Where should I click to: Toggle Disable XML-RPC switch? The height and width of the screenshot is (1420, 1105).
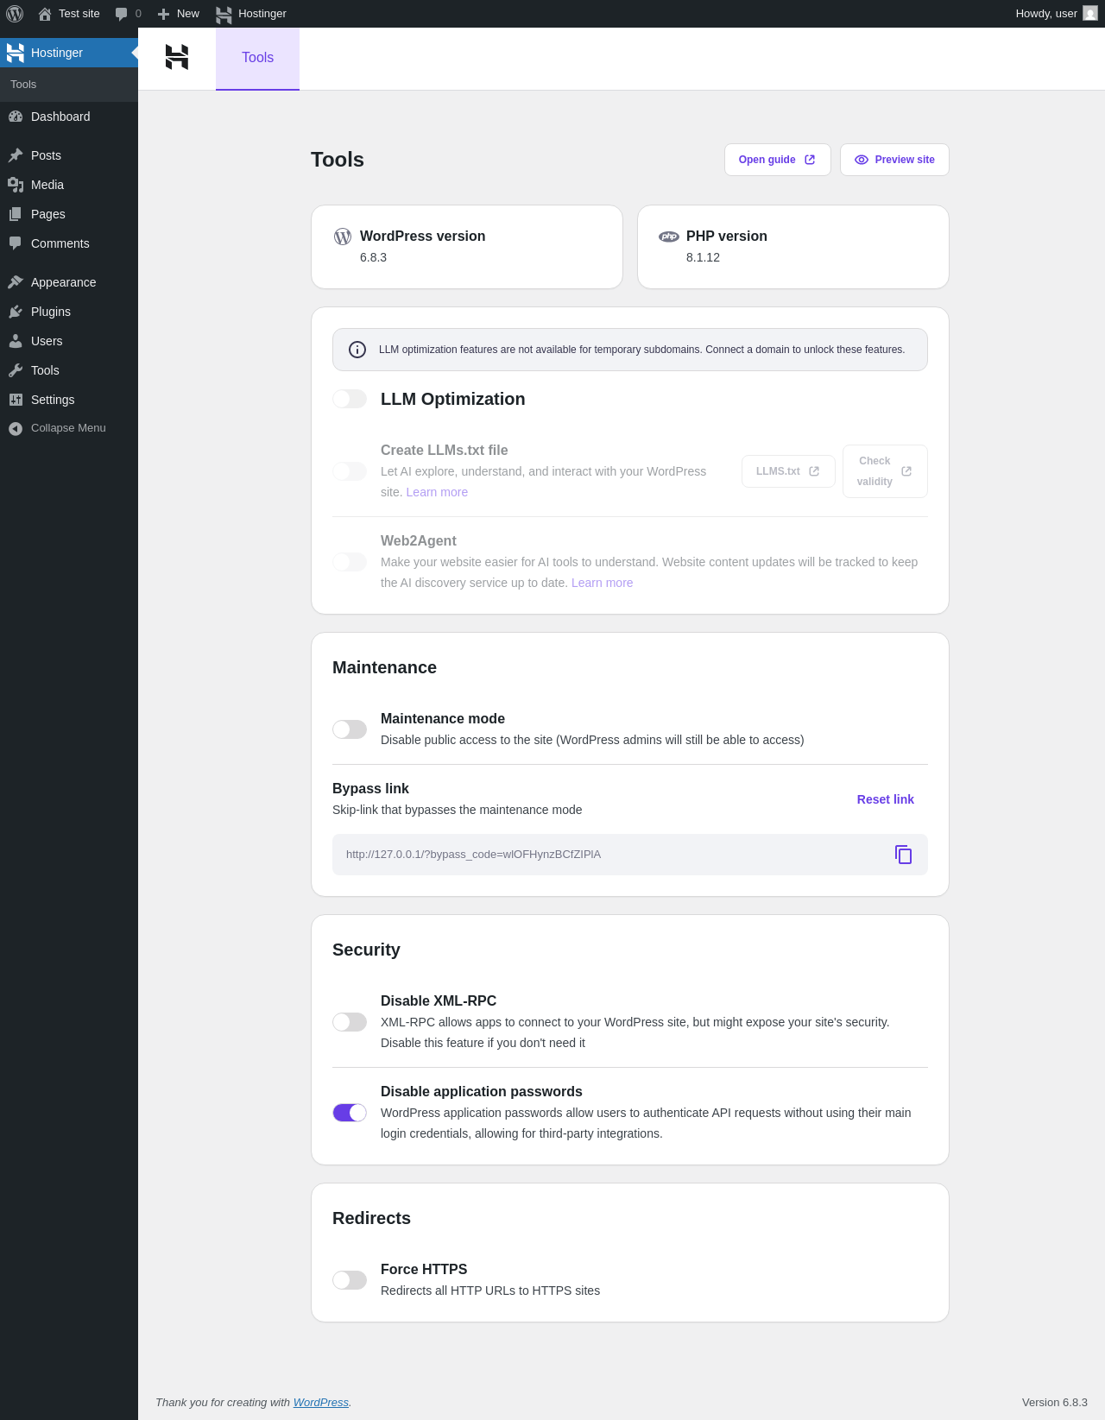pyautogui.click(x=350, y=1022)
